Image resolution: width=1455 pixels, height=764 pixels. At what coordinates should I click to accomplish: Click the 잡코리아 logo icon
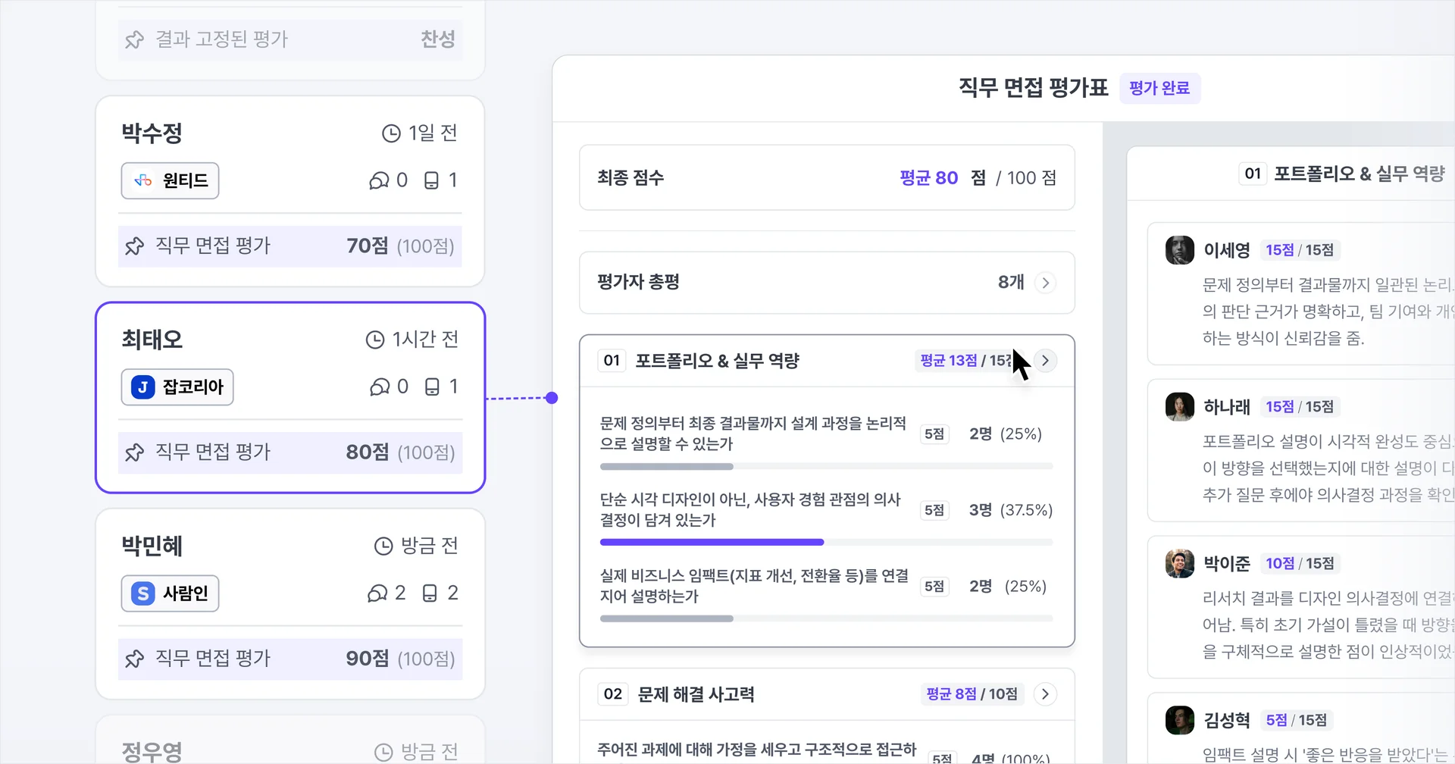tap(143, 387)
